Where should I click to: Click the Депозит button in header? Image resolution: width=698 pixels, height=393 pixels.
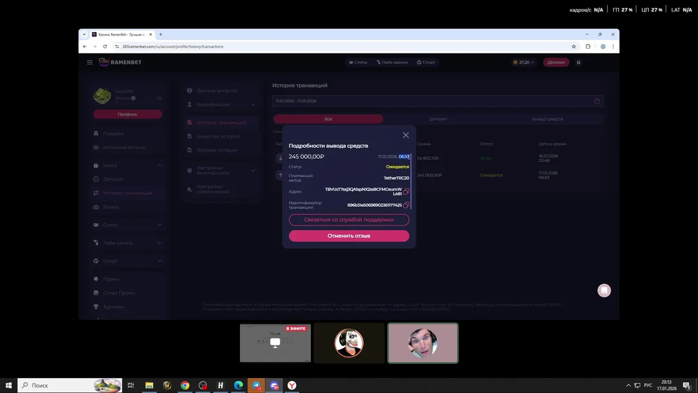point(556,62)
